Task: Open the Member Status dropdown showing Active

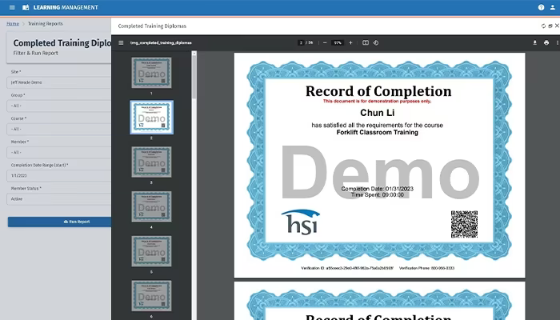Action: tap(59, 199)
